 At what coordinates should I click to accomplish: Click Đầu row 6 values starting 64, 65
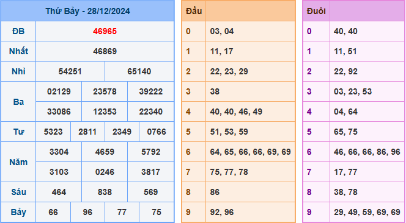pyautogui.click(x=250, y=152)
